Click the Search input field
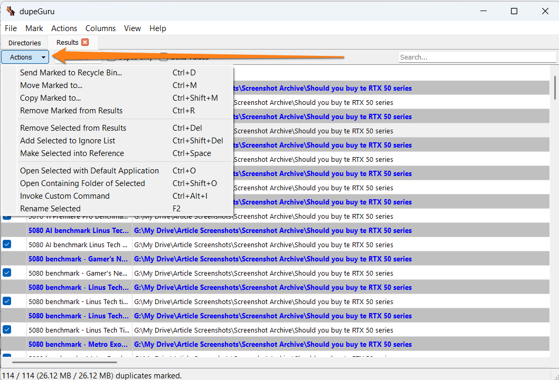Viewport: 559px width, 380px height. [477, 57]
